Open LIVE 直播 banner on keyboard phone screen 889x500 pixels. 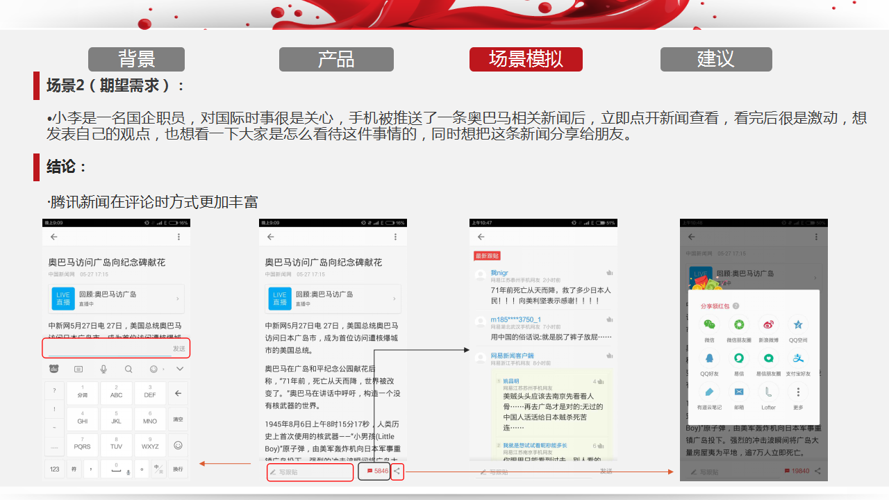point(117,299)
